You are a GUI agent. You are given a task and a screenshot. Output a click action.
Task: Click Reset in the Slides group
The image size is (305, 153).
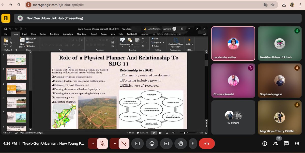click(30, 42)
